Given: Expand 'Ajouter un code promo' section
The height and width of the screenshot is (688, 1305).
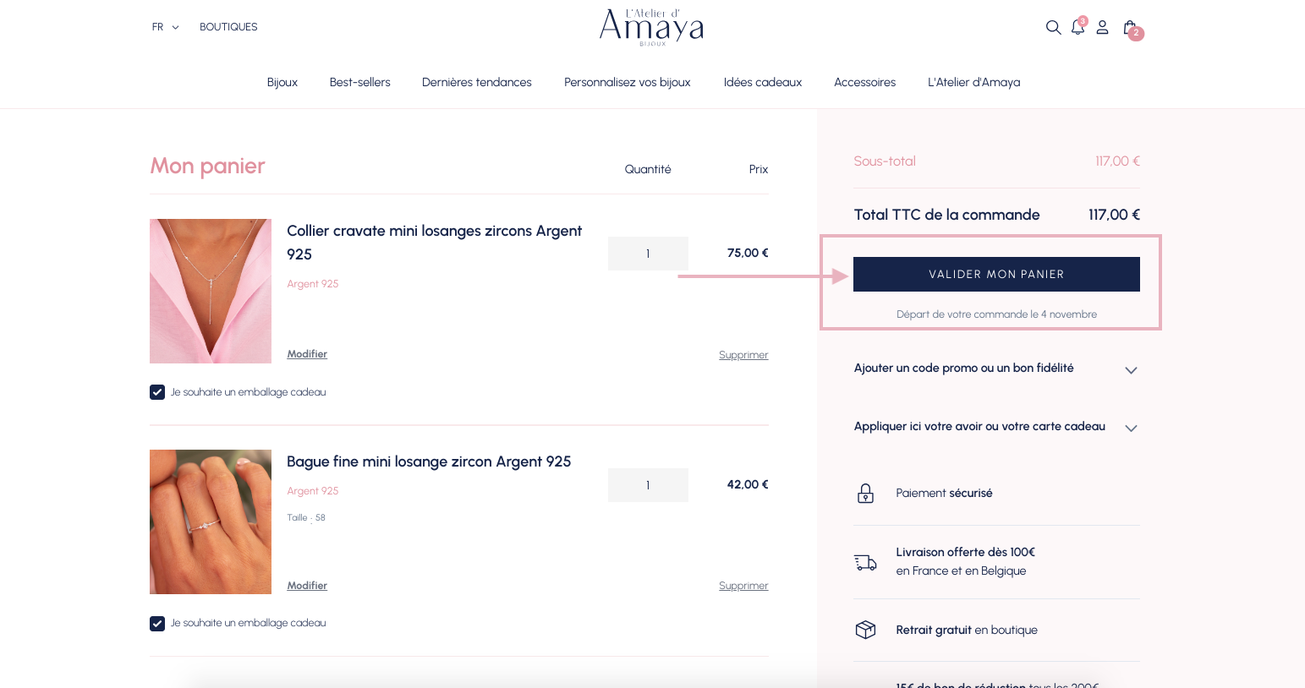Looking at the screenshot, I should click(1131, 370).
